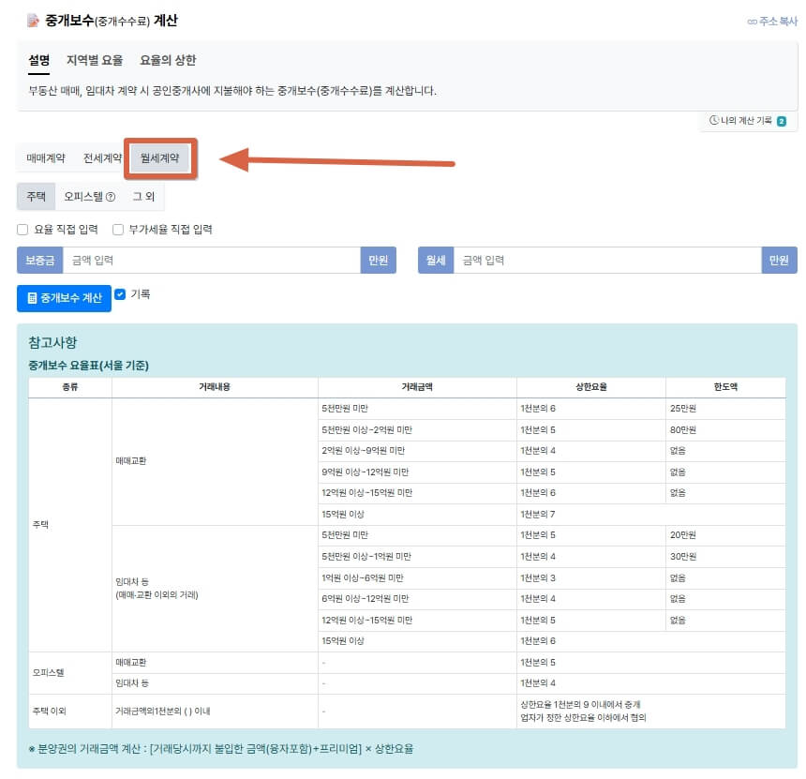806x779 pixels.
Task: Click the 분양권의 거래금액 계산 footnote
Action: pos(221,749)
